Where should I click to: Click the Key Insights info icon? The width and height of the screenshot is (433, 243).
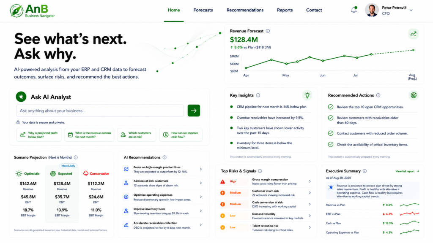tap(258, 95)
